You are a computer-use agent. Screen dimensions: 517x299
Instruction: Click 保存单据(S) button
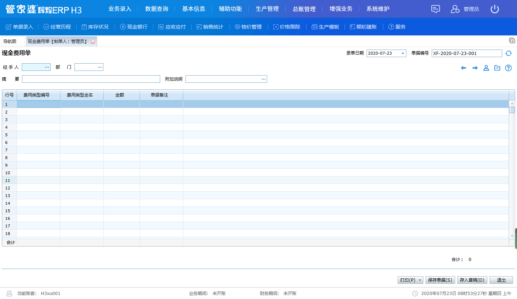coord(440,280)
